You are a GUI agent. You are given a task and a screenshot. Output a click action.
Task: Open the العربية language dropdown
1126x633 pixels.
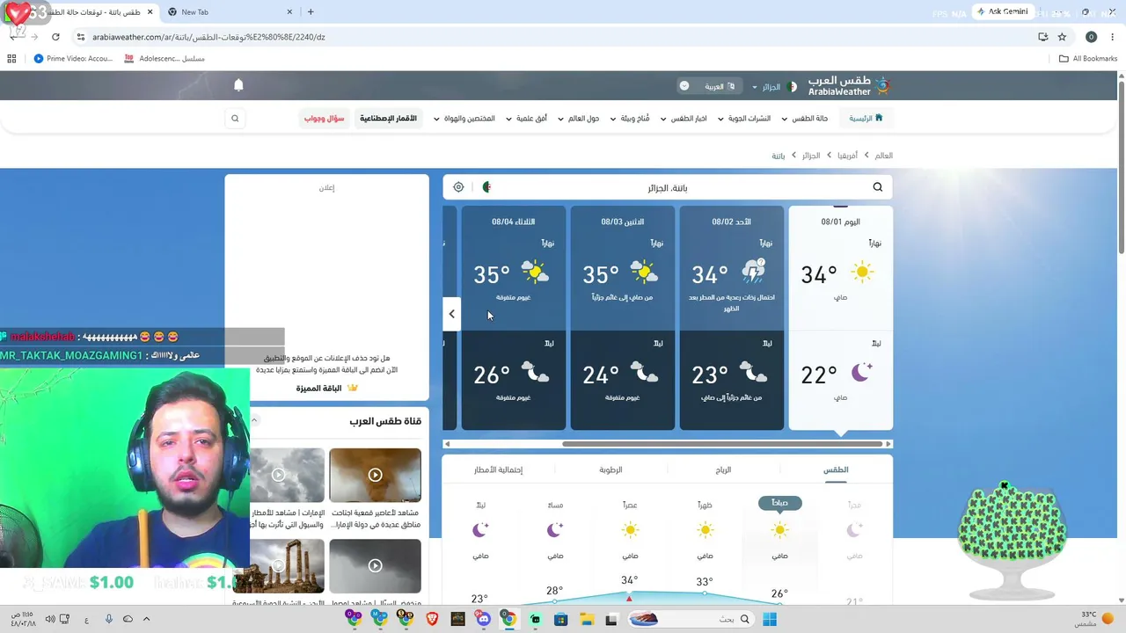tap(709, 86)
